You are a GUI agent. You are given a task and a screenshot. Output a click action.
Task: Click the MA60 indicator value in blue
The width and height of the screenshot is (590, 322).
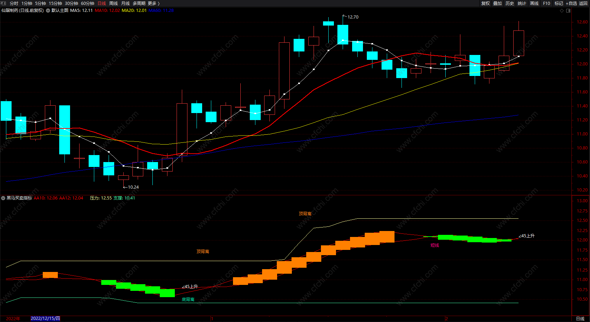(161, 10)
